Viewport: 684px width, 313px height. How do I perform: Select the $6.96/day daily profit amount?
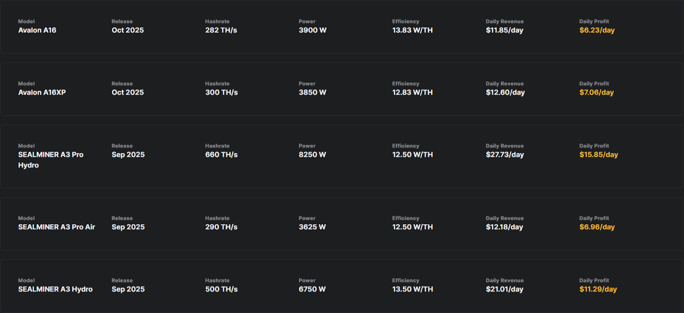point(597,227)
